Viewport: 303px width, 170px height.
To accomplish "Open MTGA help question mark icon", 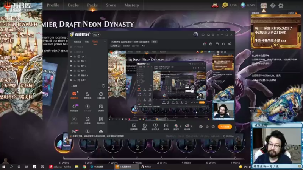I will pos(273,5).
